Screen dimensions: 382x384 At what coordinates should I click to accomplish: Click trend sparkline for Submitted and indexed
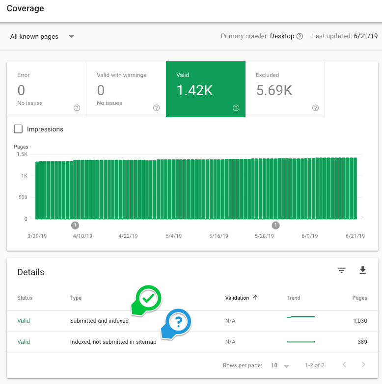pos(300,317)
